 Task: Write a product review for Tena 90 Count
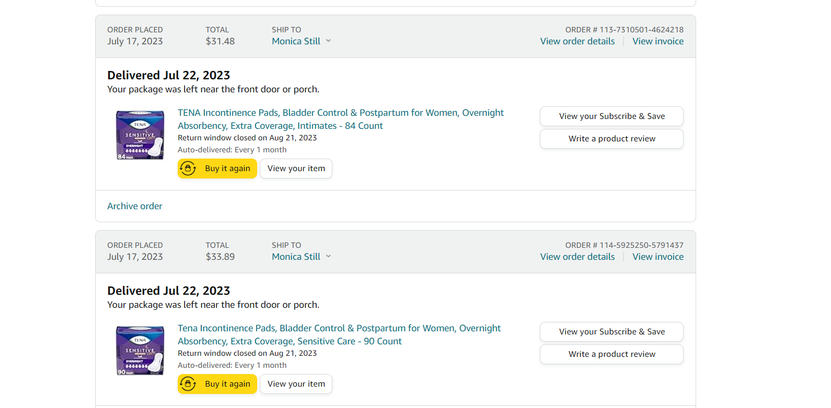tap(611, 354)
